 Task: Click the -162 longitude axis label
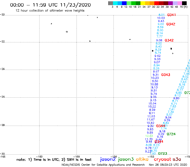pyautogui.click(x=39, y=156)
